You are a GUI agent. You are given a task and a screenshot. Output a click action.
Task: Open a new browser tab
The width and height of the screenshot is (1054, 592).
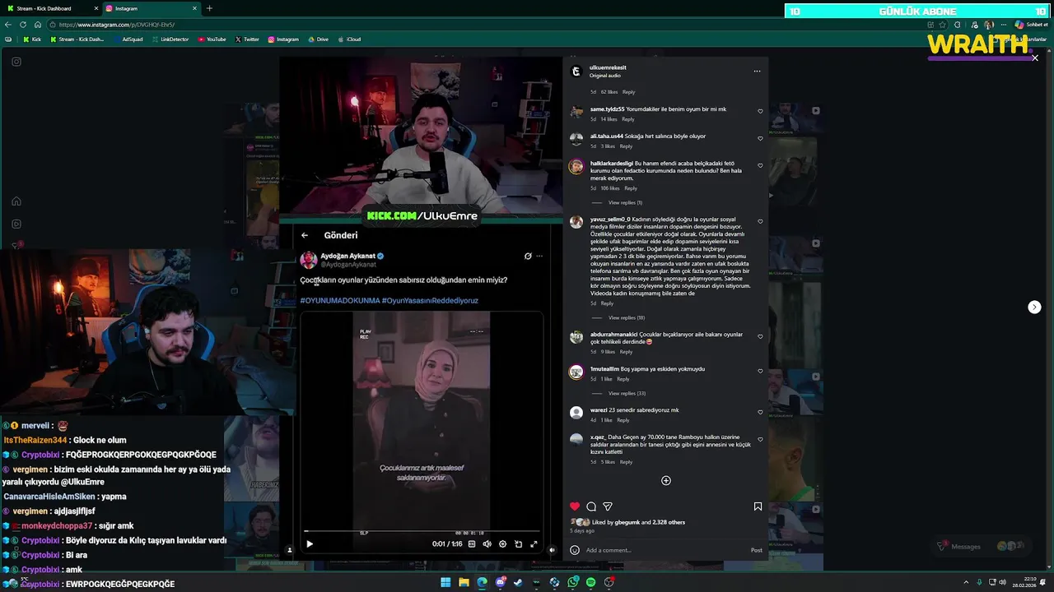pyautogui.click(x=209, y=8)
